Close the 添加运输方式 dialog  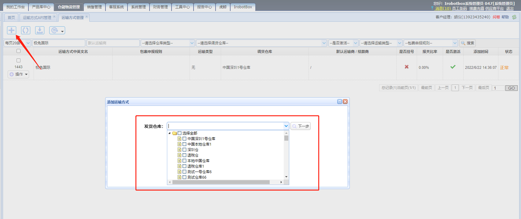click(345, 102)
